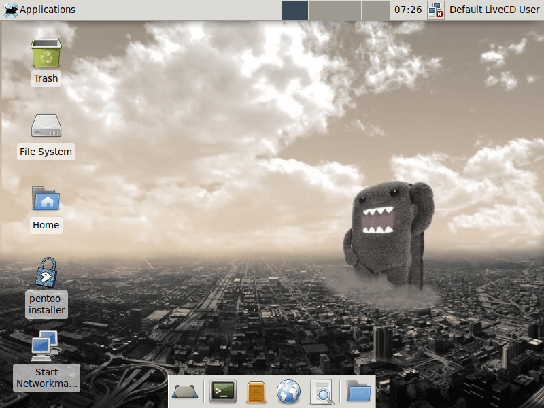Click the network status tray icon
The height and width of the screenshot is (408, 544).
436,10
